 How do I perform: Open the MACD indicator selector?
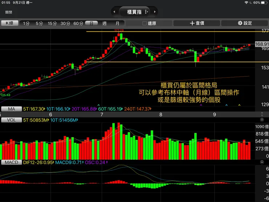tap(12, 162)
